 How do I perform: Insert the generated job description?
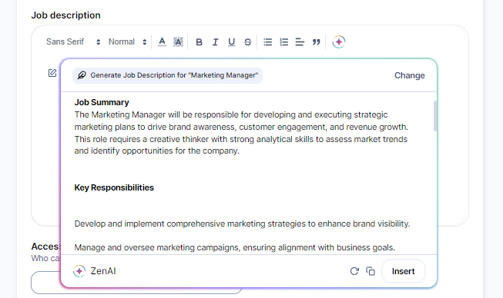(x=403, y=271)
